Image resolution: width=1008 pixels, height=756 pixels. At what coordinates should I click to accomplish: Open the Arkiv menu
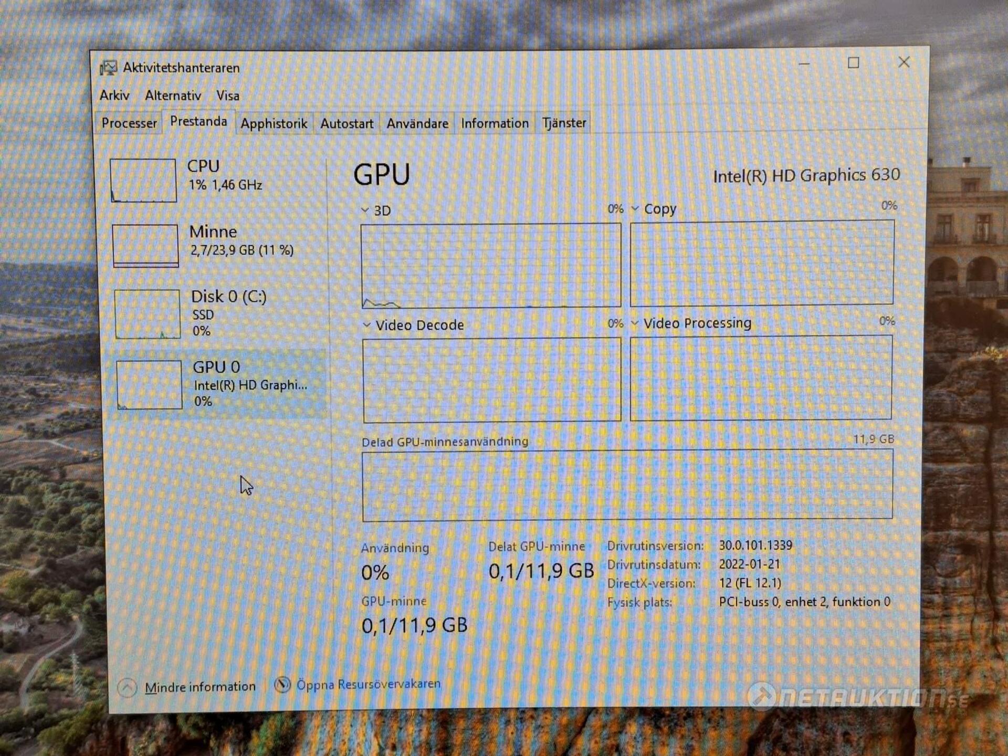[x=114, y=96]
